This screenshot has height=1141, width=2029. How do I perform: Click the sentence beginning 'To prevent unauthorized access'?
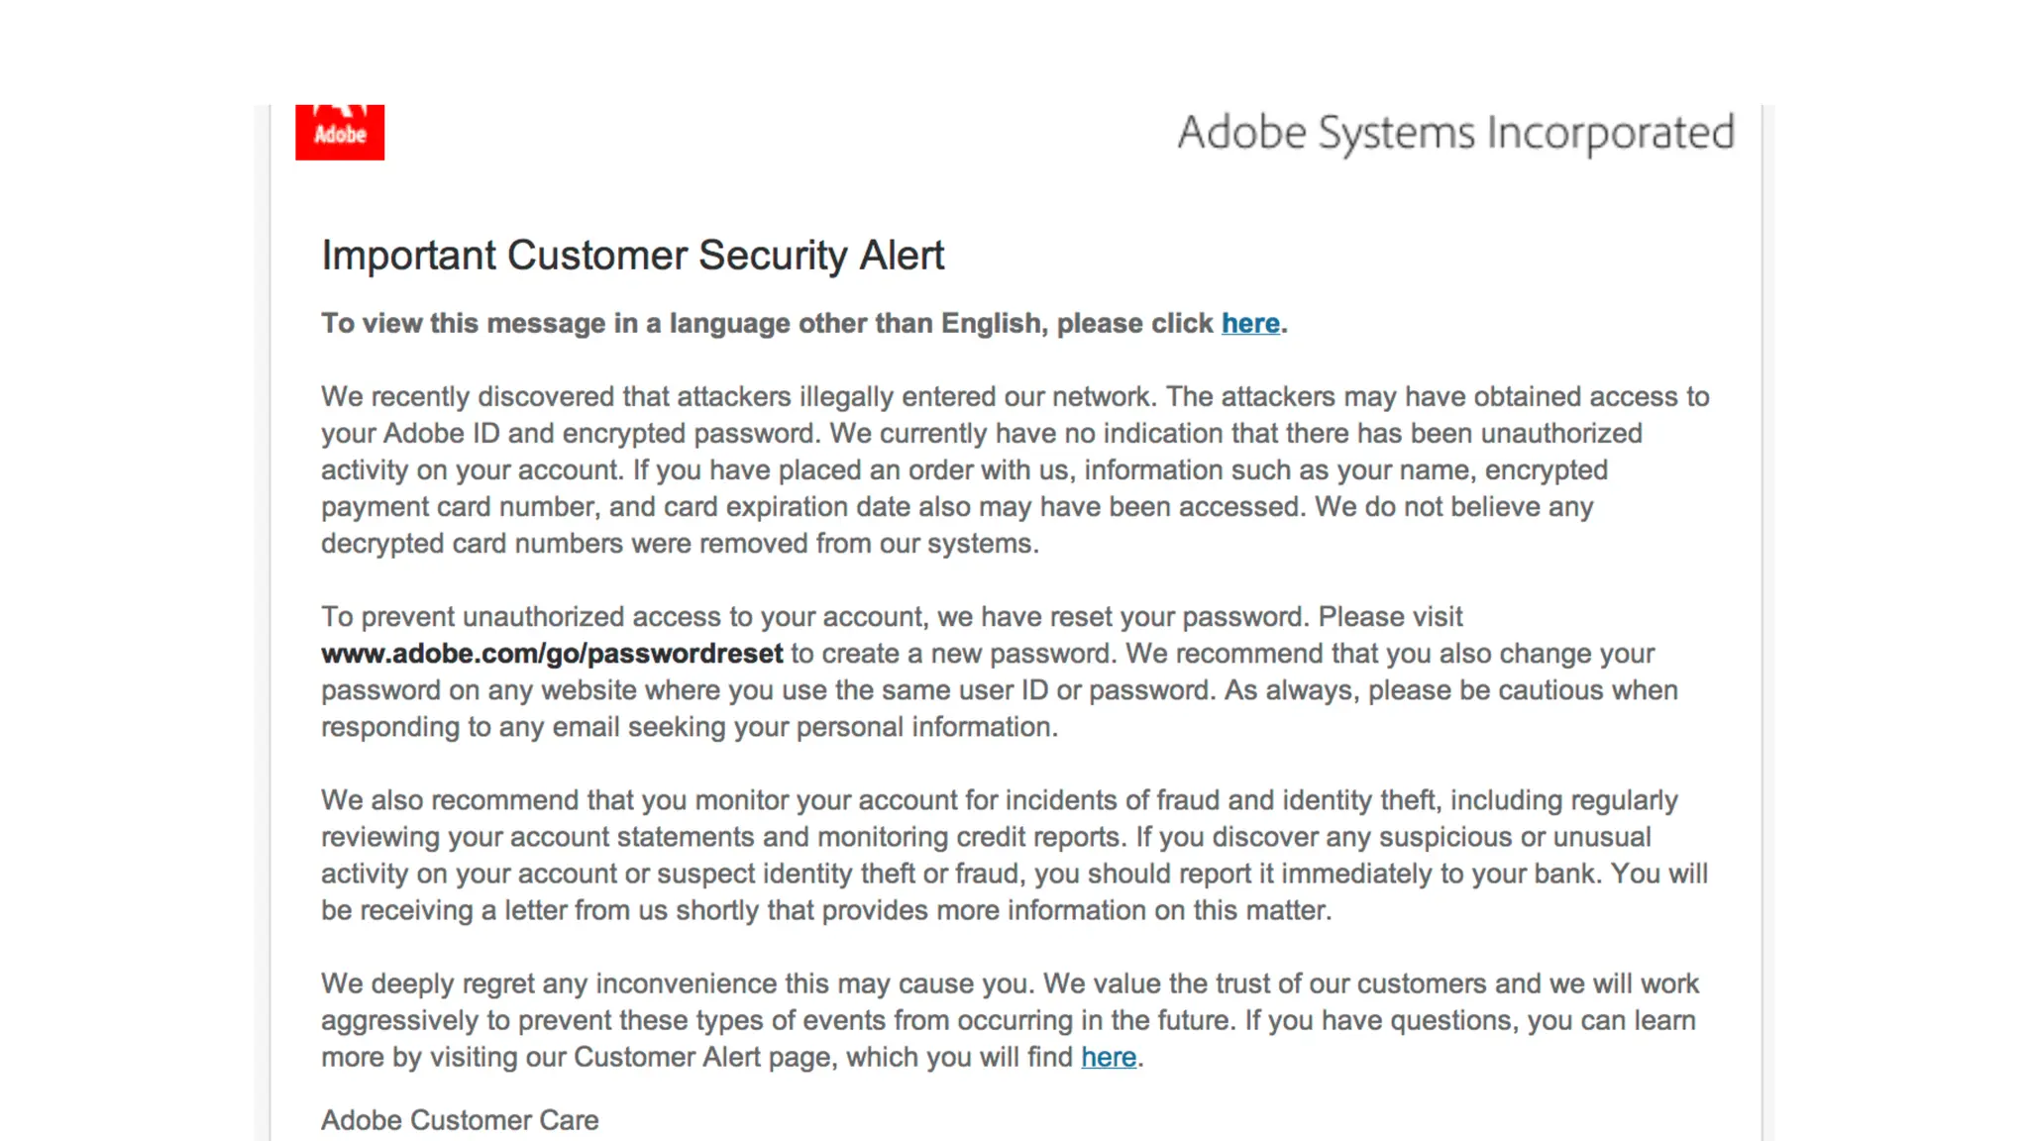[x=892, y=617]
